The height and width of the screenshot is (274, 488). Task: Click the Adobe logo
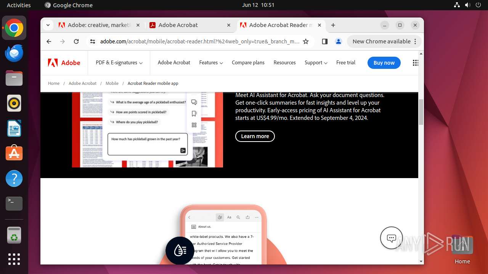64,63
